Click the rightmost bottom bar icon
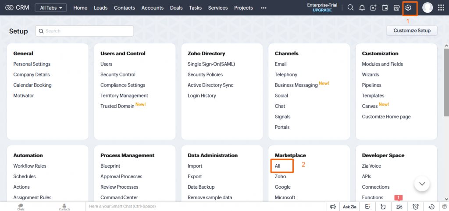The height and width of the screenshot is (211, 449). click(x=445, y=207)
